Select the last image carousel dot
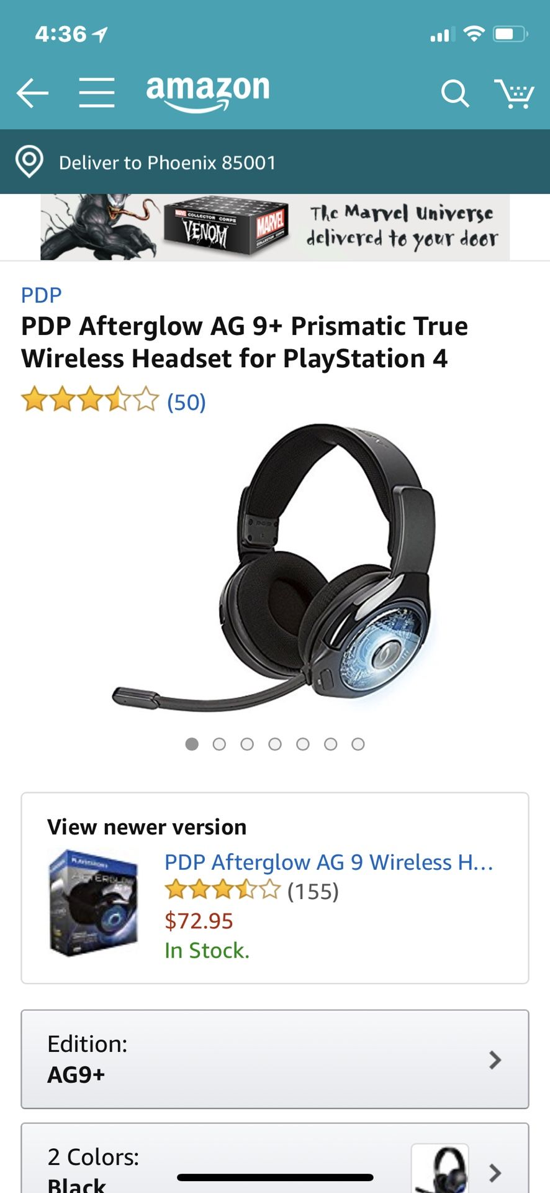The width and height of the screenshot is (550, 1193). 358,744
